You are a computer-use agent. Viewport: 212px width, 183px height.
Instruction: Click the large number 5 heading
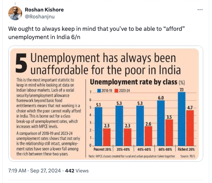tap(21, 63)
